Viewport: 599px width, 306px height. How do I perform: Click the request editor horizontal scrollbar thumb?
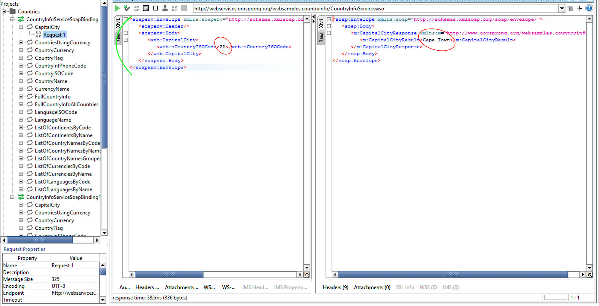tap(169, 275)
